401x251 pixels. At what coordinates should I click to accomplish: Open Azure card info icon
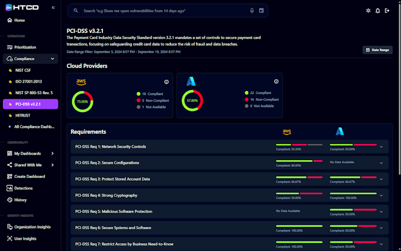276,81
